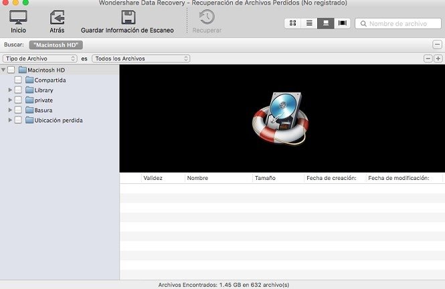Viewport: 445px width, 289px height.
Task: Select the Ubicación perdida folder icon
Action: pyautogui.click(x=29, y=120)
